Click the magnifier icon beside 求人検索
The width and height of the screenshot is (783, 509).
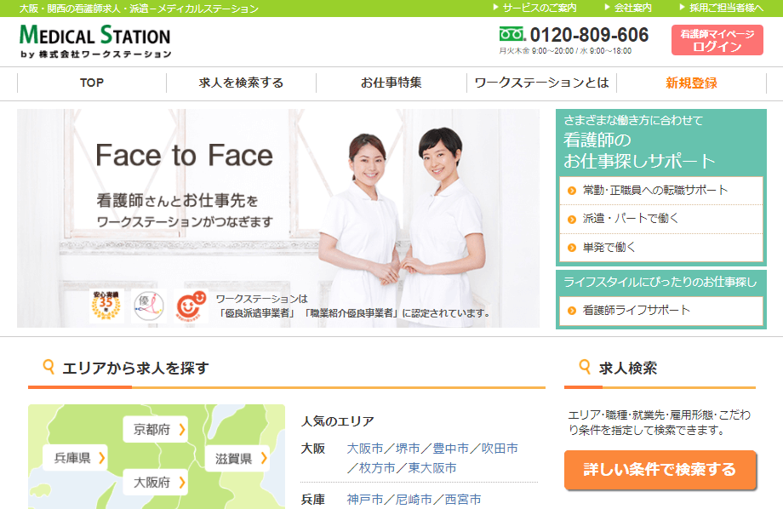tap(585, 368)
